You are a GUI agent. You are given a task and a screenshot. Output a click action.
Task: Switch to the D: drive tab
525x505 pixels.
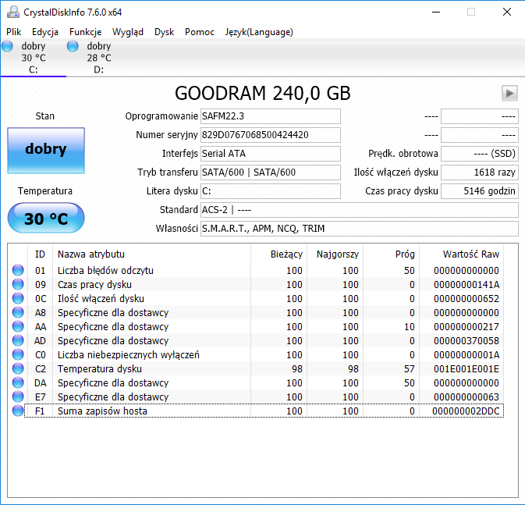tap(99, 58)
